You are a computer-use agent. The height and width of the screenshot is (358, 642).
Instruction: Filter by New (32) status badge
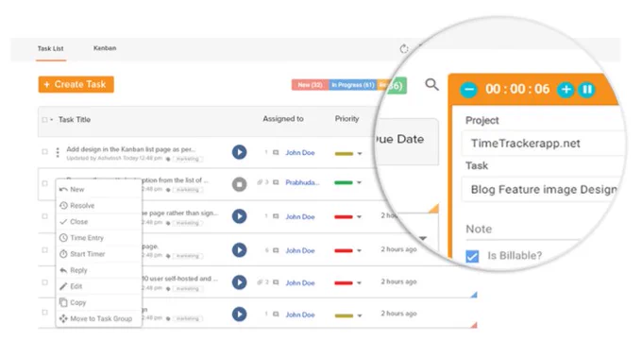(x=310, y=85)
